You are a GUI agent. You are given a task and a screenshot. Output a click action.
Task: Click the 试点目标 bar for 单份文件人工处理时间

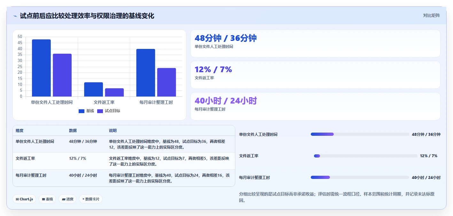coord(62,75)
